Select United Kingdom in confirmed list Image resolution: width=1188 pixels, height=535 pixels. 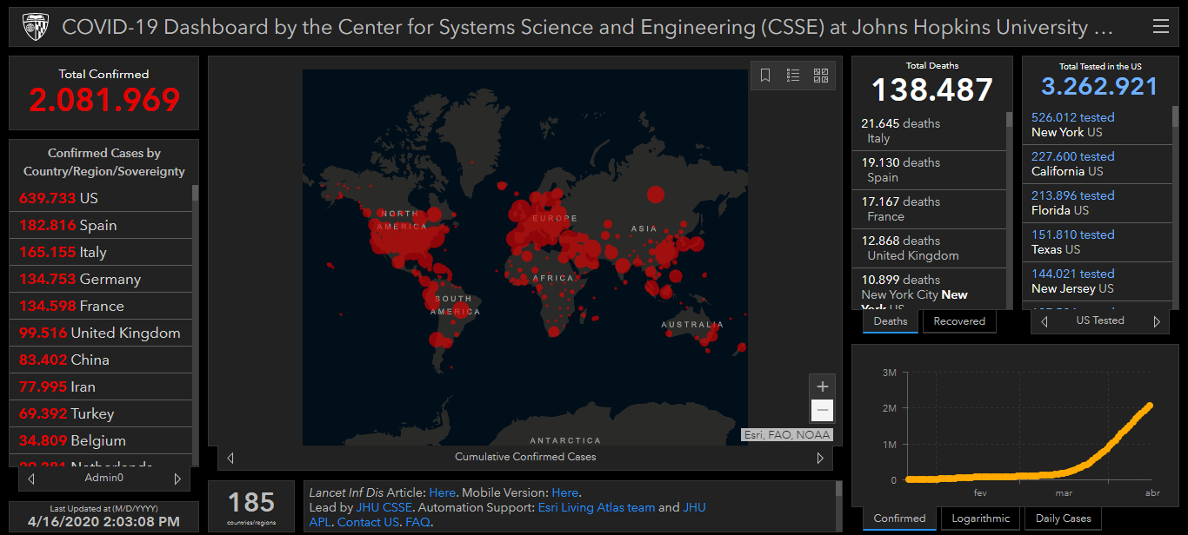101,333
